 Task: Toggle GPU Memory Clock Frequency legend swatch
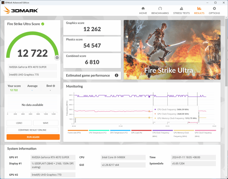point(184,130)
